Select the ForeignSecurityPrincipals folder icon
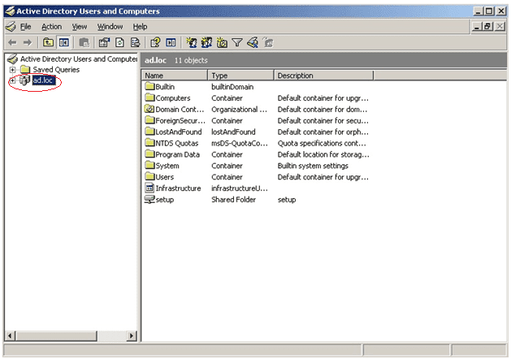 [149, 120]
